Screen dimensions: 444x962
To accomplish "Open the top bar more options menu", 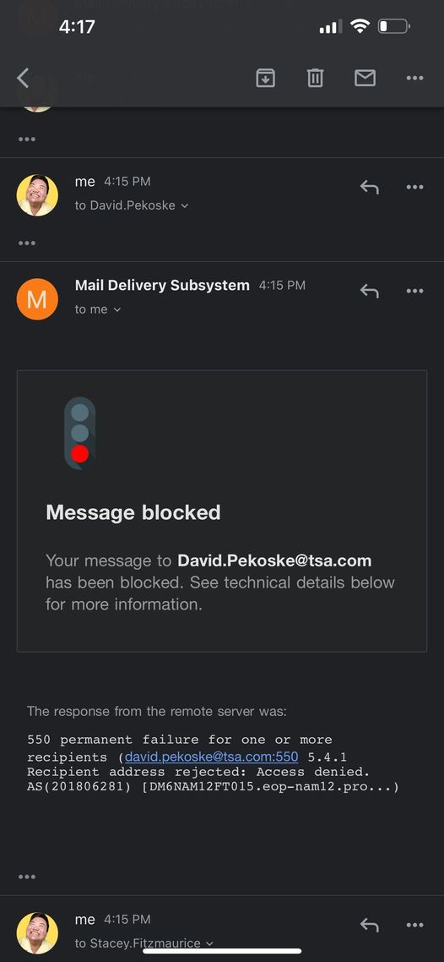I will (414, 78).
